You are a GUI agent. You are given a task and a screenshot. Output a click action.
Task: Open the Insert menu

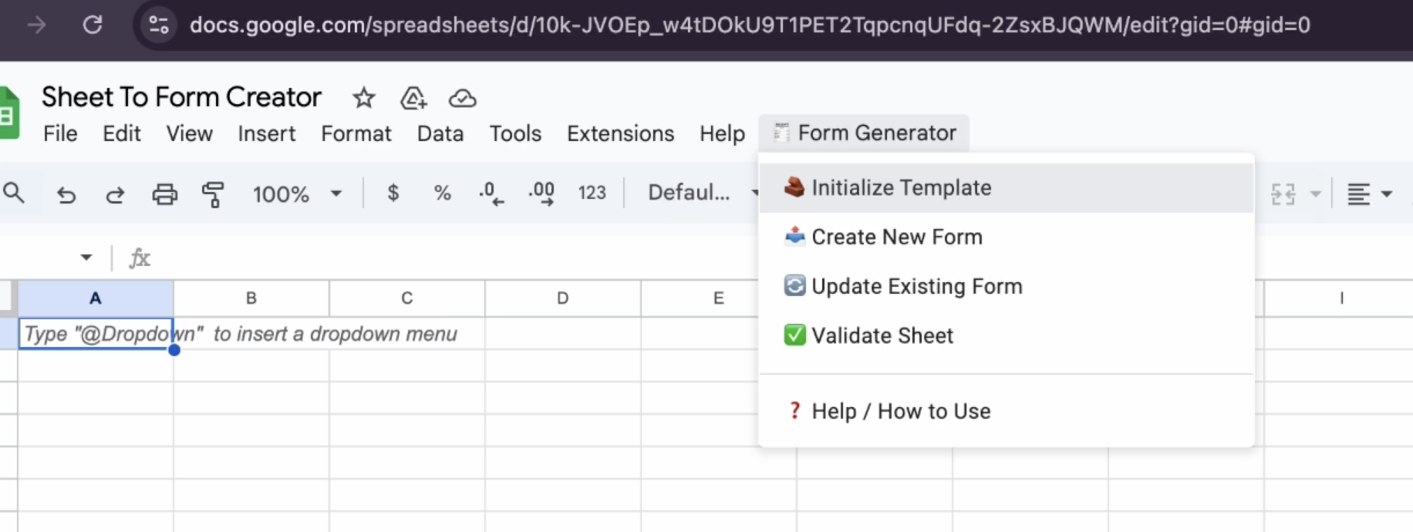(266, 133)
